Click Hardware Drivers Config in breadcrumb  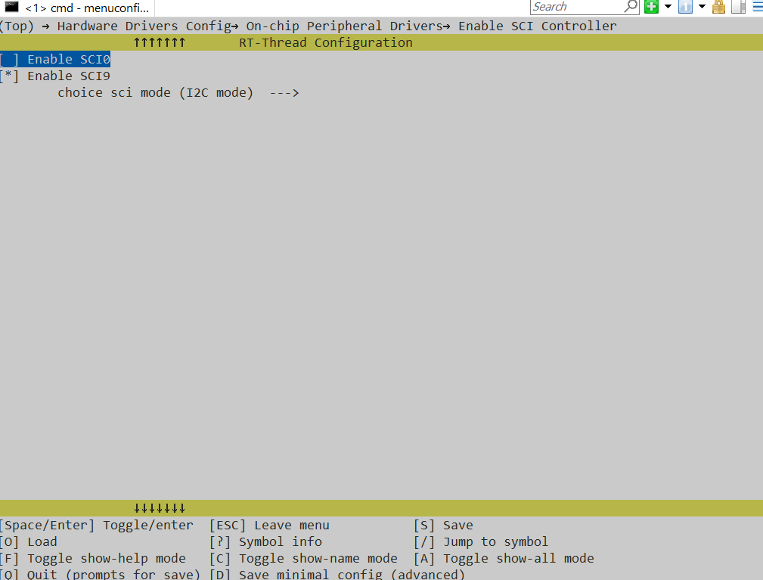tap(144, 26)
